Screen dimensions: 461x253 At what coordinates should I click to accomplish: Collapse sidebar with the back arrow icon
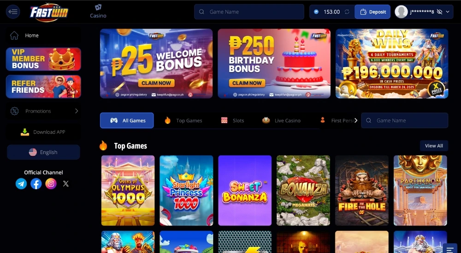13,12
